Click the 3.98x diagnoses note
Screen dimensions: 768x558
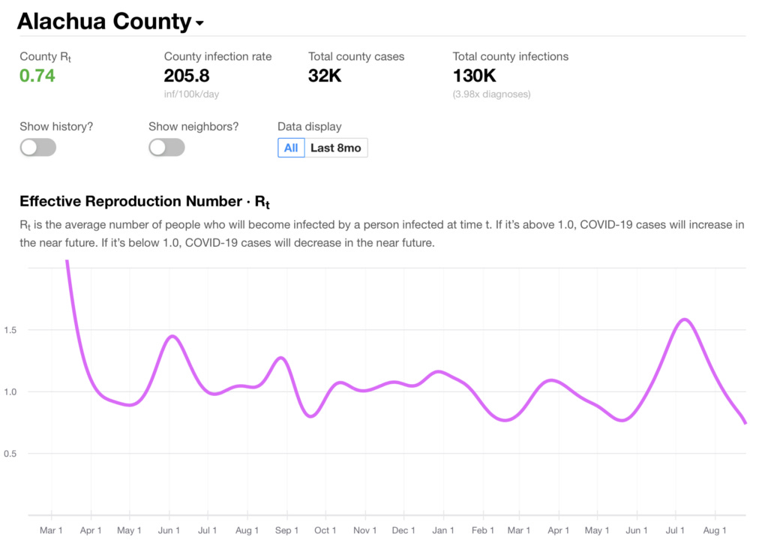(x=491, y=94)
